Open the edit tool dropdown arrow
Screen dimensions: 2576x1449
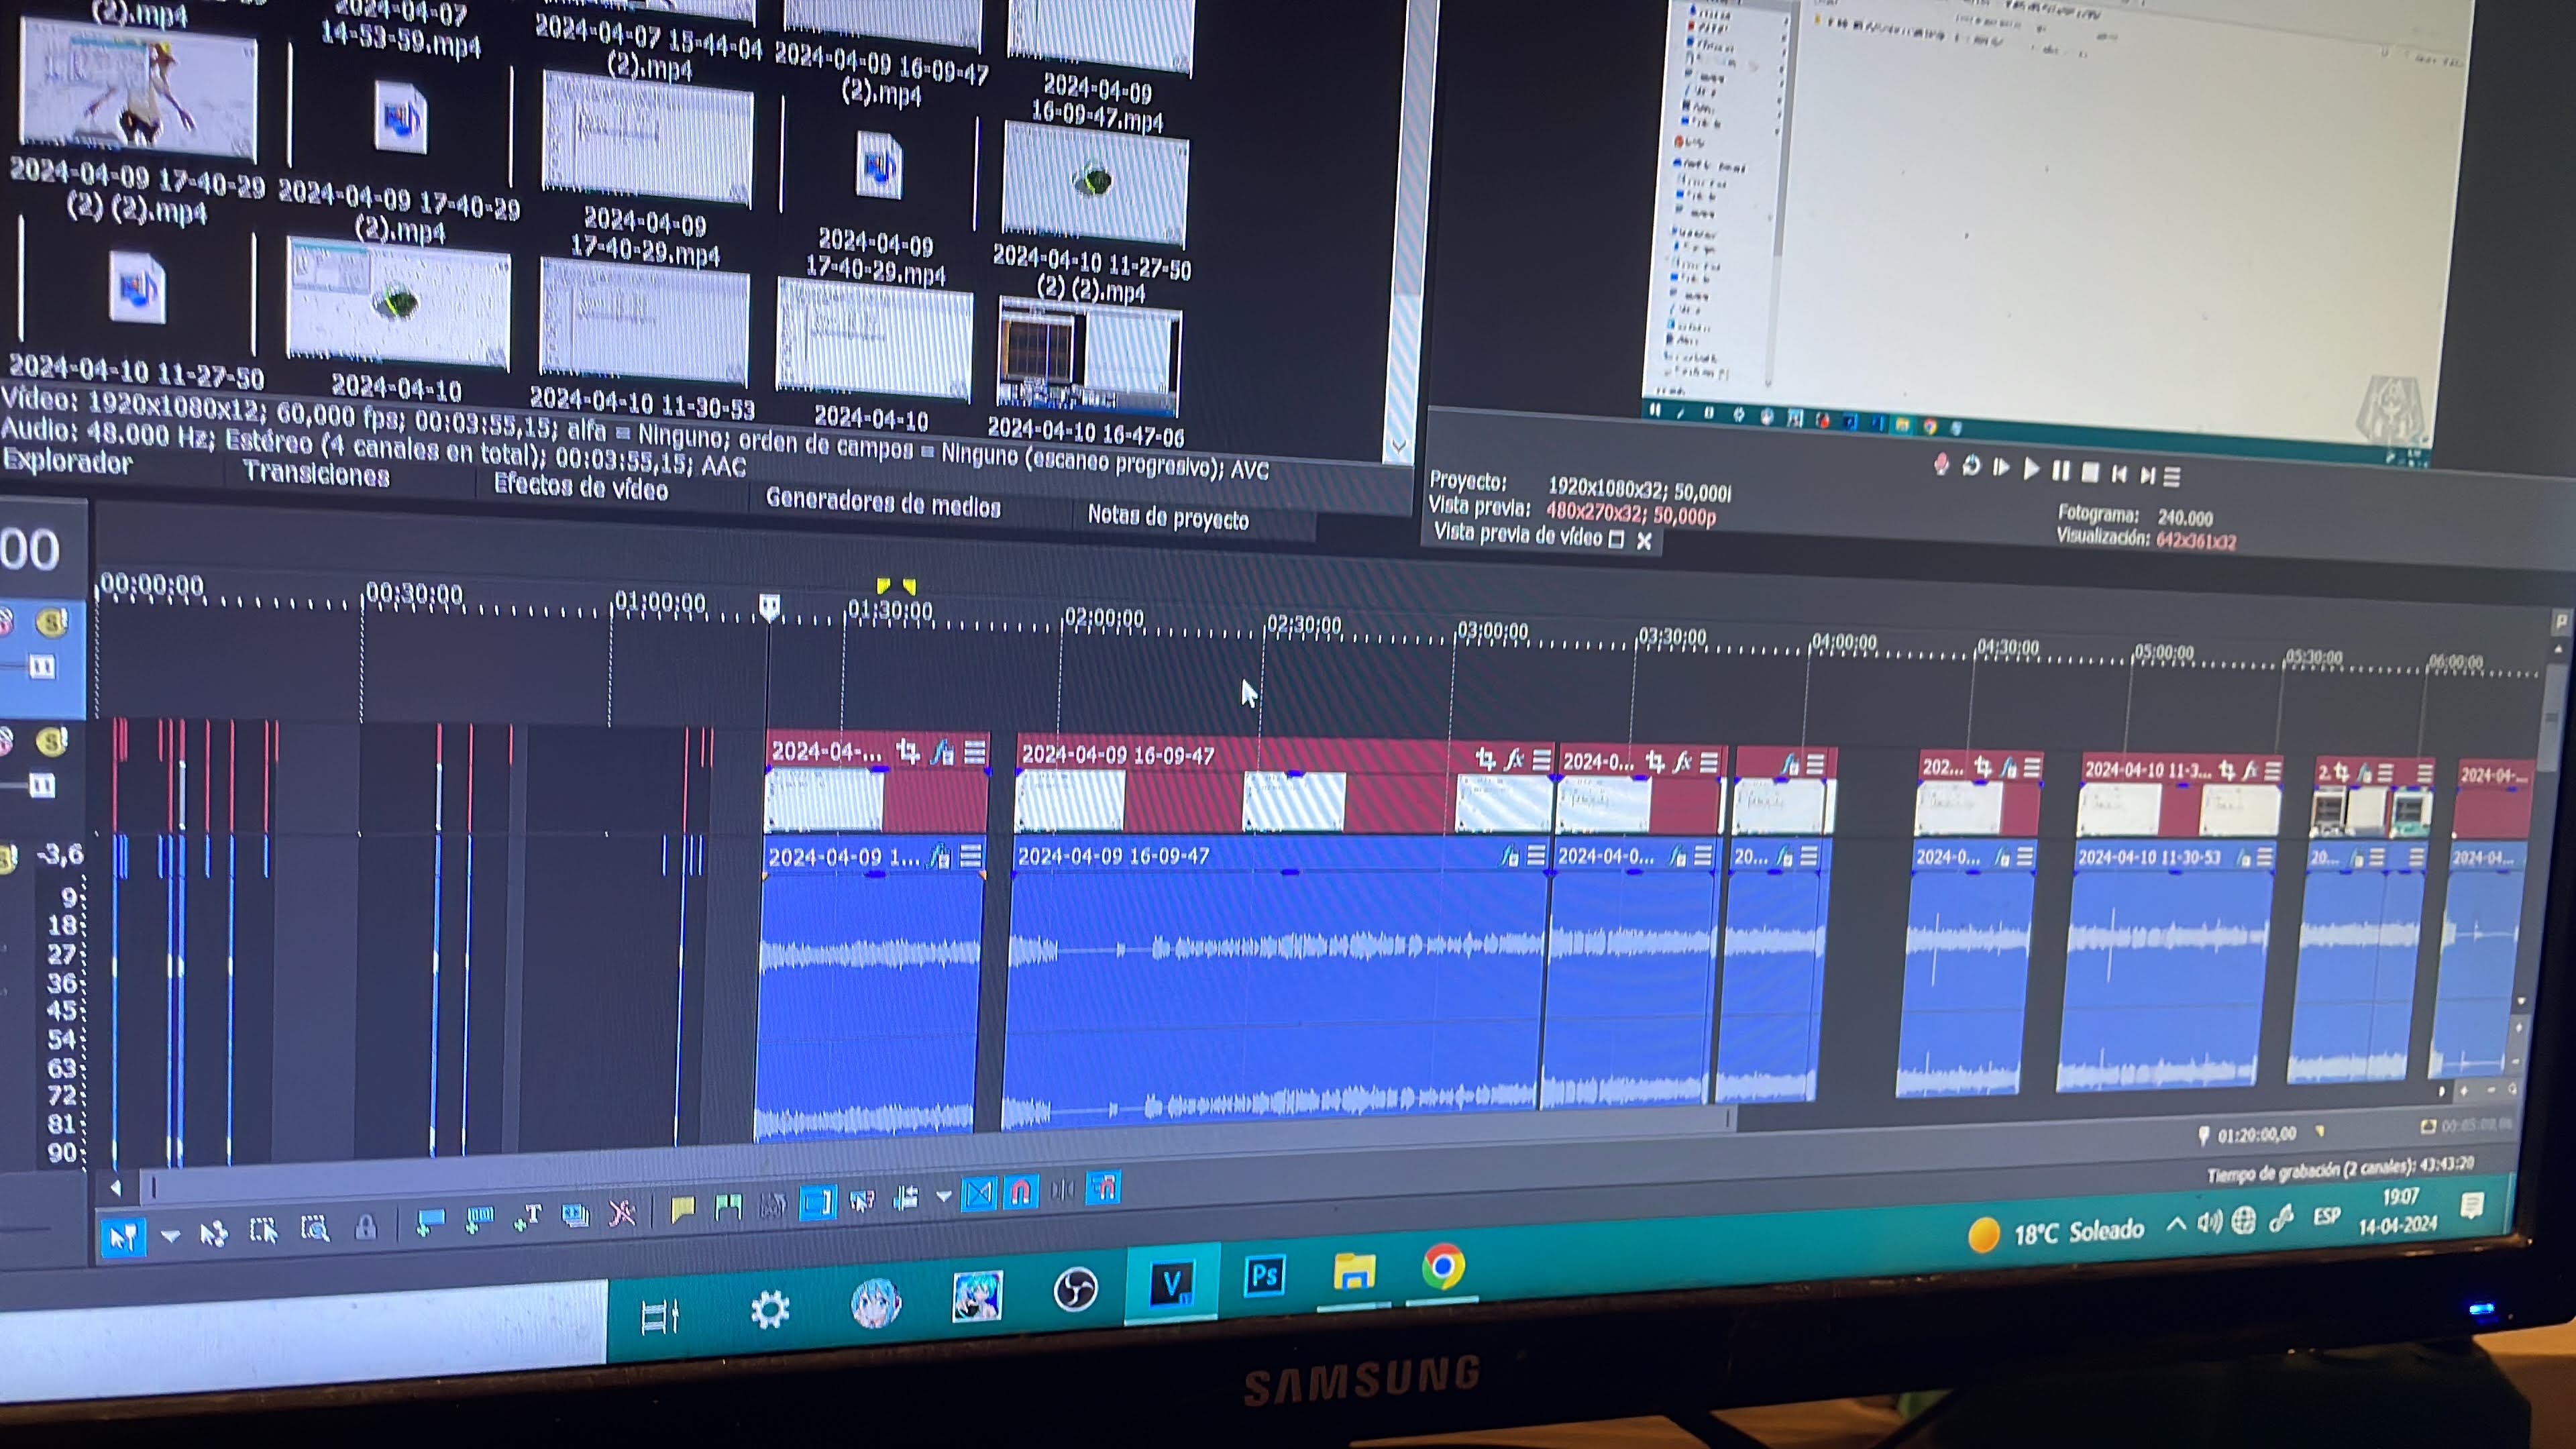(170, 1236)
